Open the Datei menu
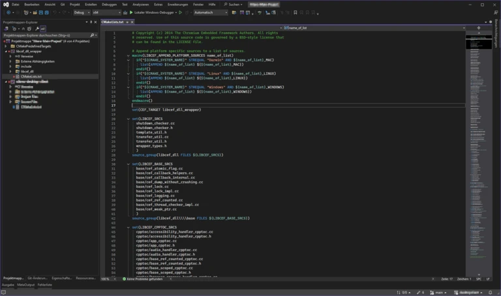Screen dimensions: 501x296 16,5
